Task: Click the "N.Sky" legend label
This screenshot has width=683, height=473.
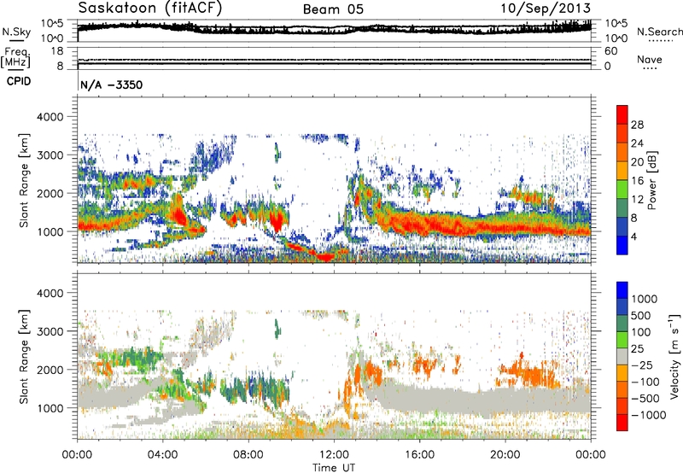Action: pyautogui.click(x=16, y=32)
